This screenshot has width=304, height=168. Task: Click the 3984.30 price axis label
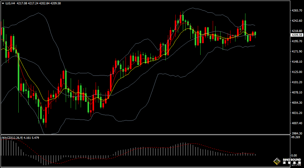[x=296, y=133]
